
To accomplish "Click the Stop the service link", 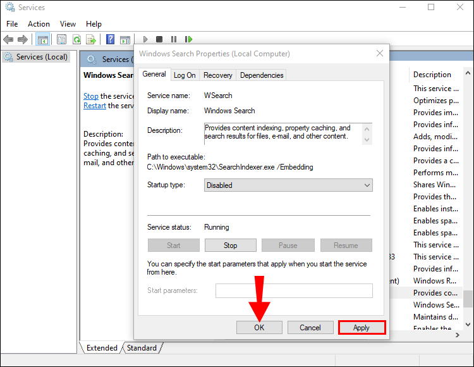I will [90, 96].
